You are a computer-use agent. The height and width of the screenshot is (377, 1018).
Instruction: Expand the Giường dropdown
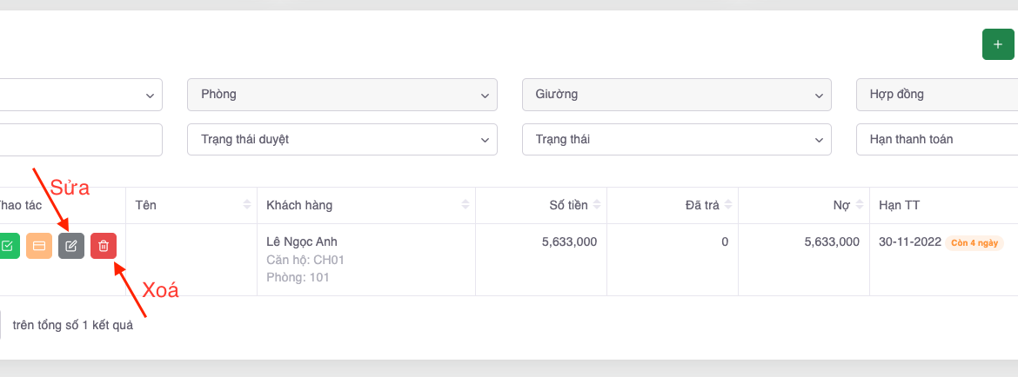coord(676,95)
